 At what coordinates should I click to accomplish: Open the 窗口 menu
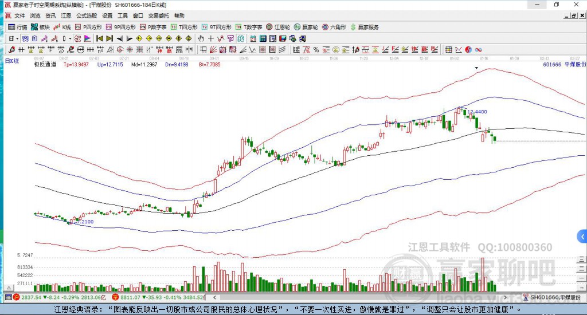(x=138, y=15)
